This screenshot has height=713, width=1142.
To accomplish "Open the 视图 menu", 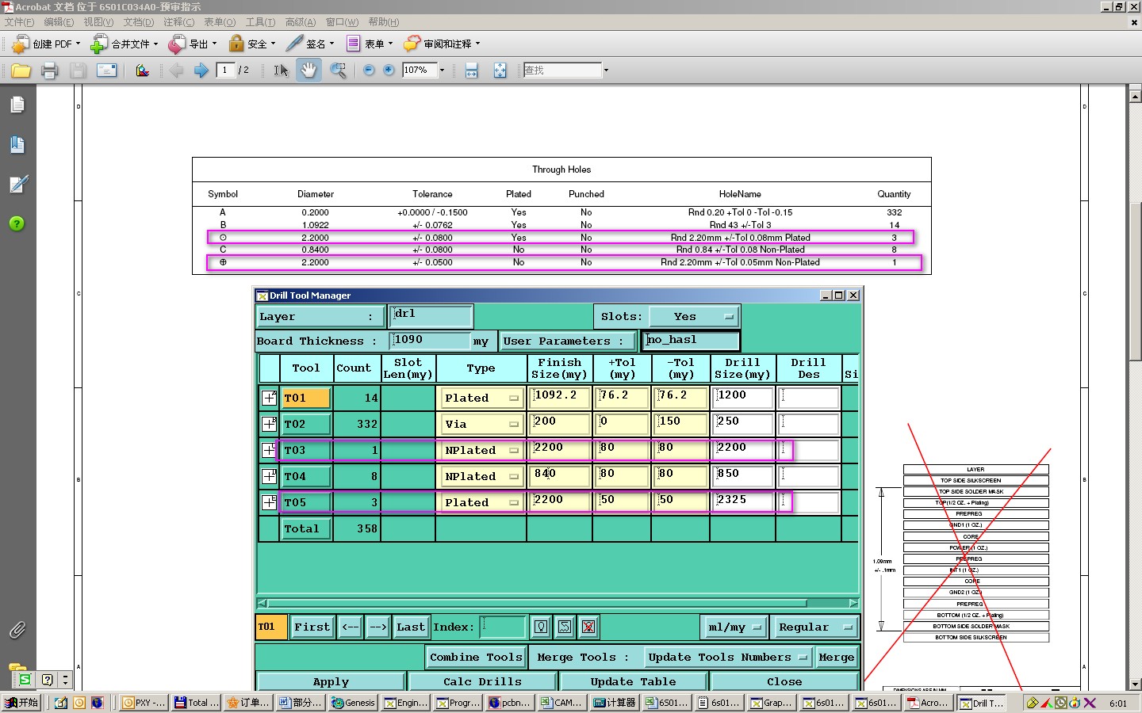I will (98, 22).
